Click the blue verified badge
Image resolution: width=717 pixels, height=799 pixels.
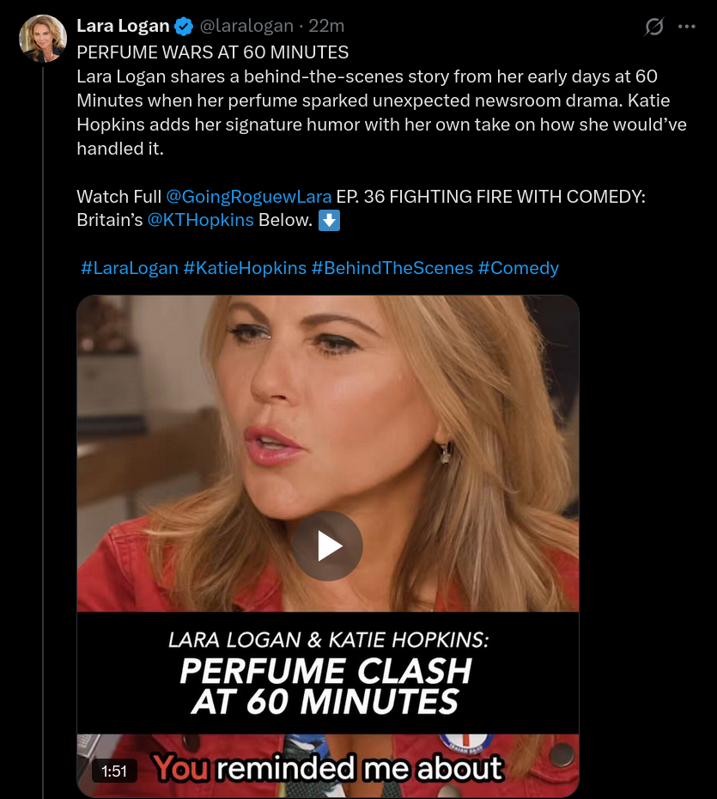(x=184, y=27)
